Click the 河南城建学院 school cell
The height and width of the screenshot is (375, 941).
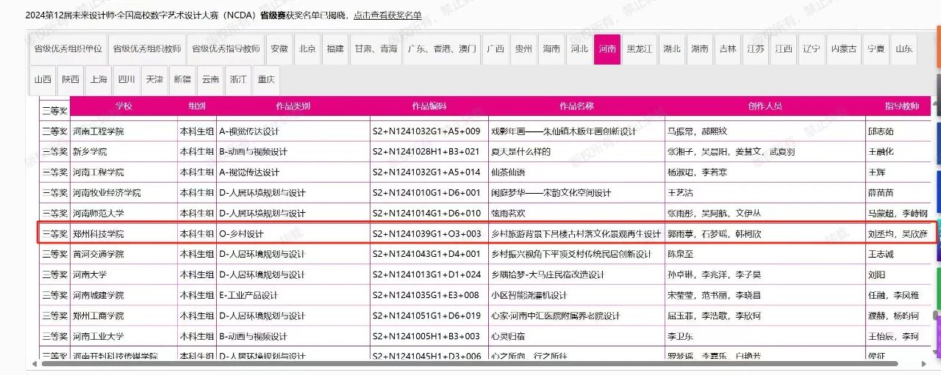point(124,296)
